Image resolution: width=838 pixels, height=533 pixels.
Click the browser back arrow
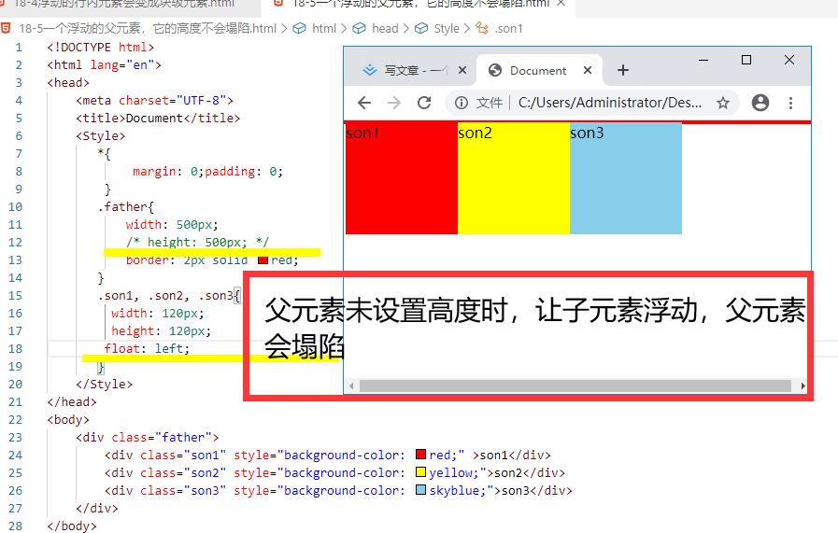click(x=364, y=103)
